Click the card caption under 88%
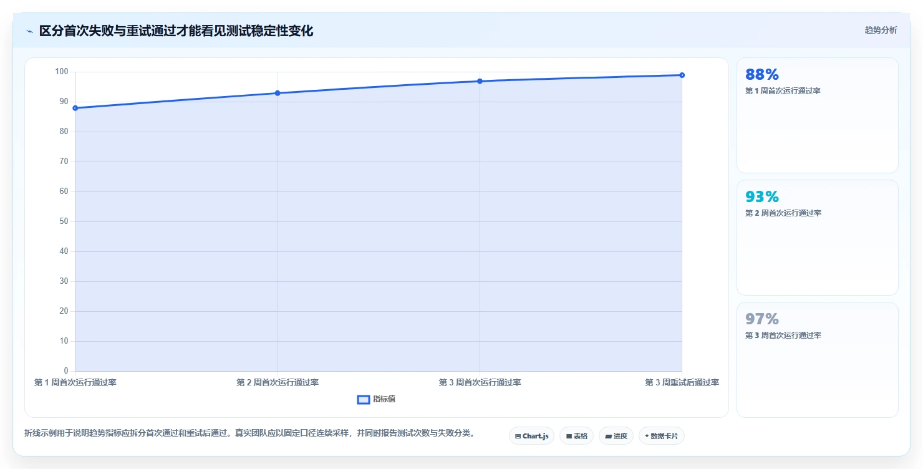The width and height of the screenshot is (923, 469). pyautogui.click(x=783, y=91)
